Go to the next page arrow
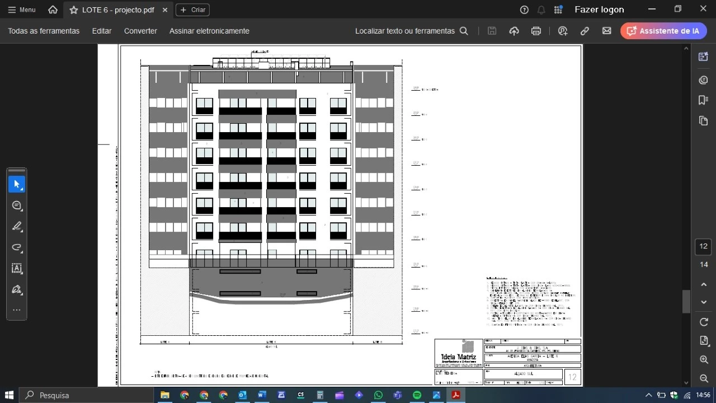The image size is (716, 403). coord(704,302)
